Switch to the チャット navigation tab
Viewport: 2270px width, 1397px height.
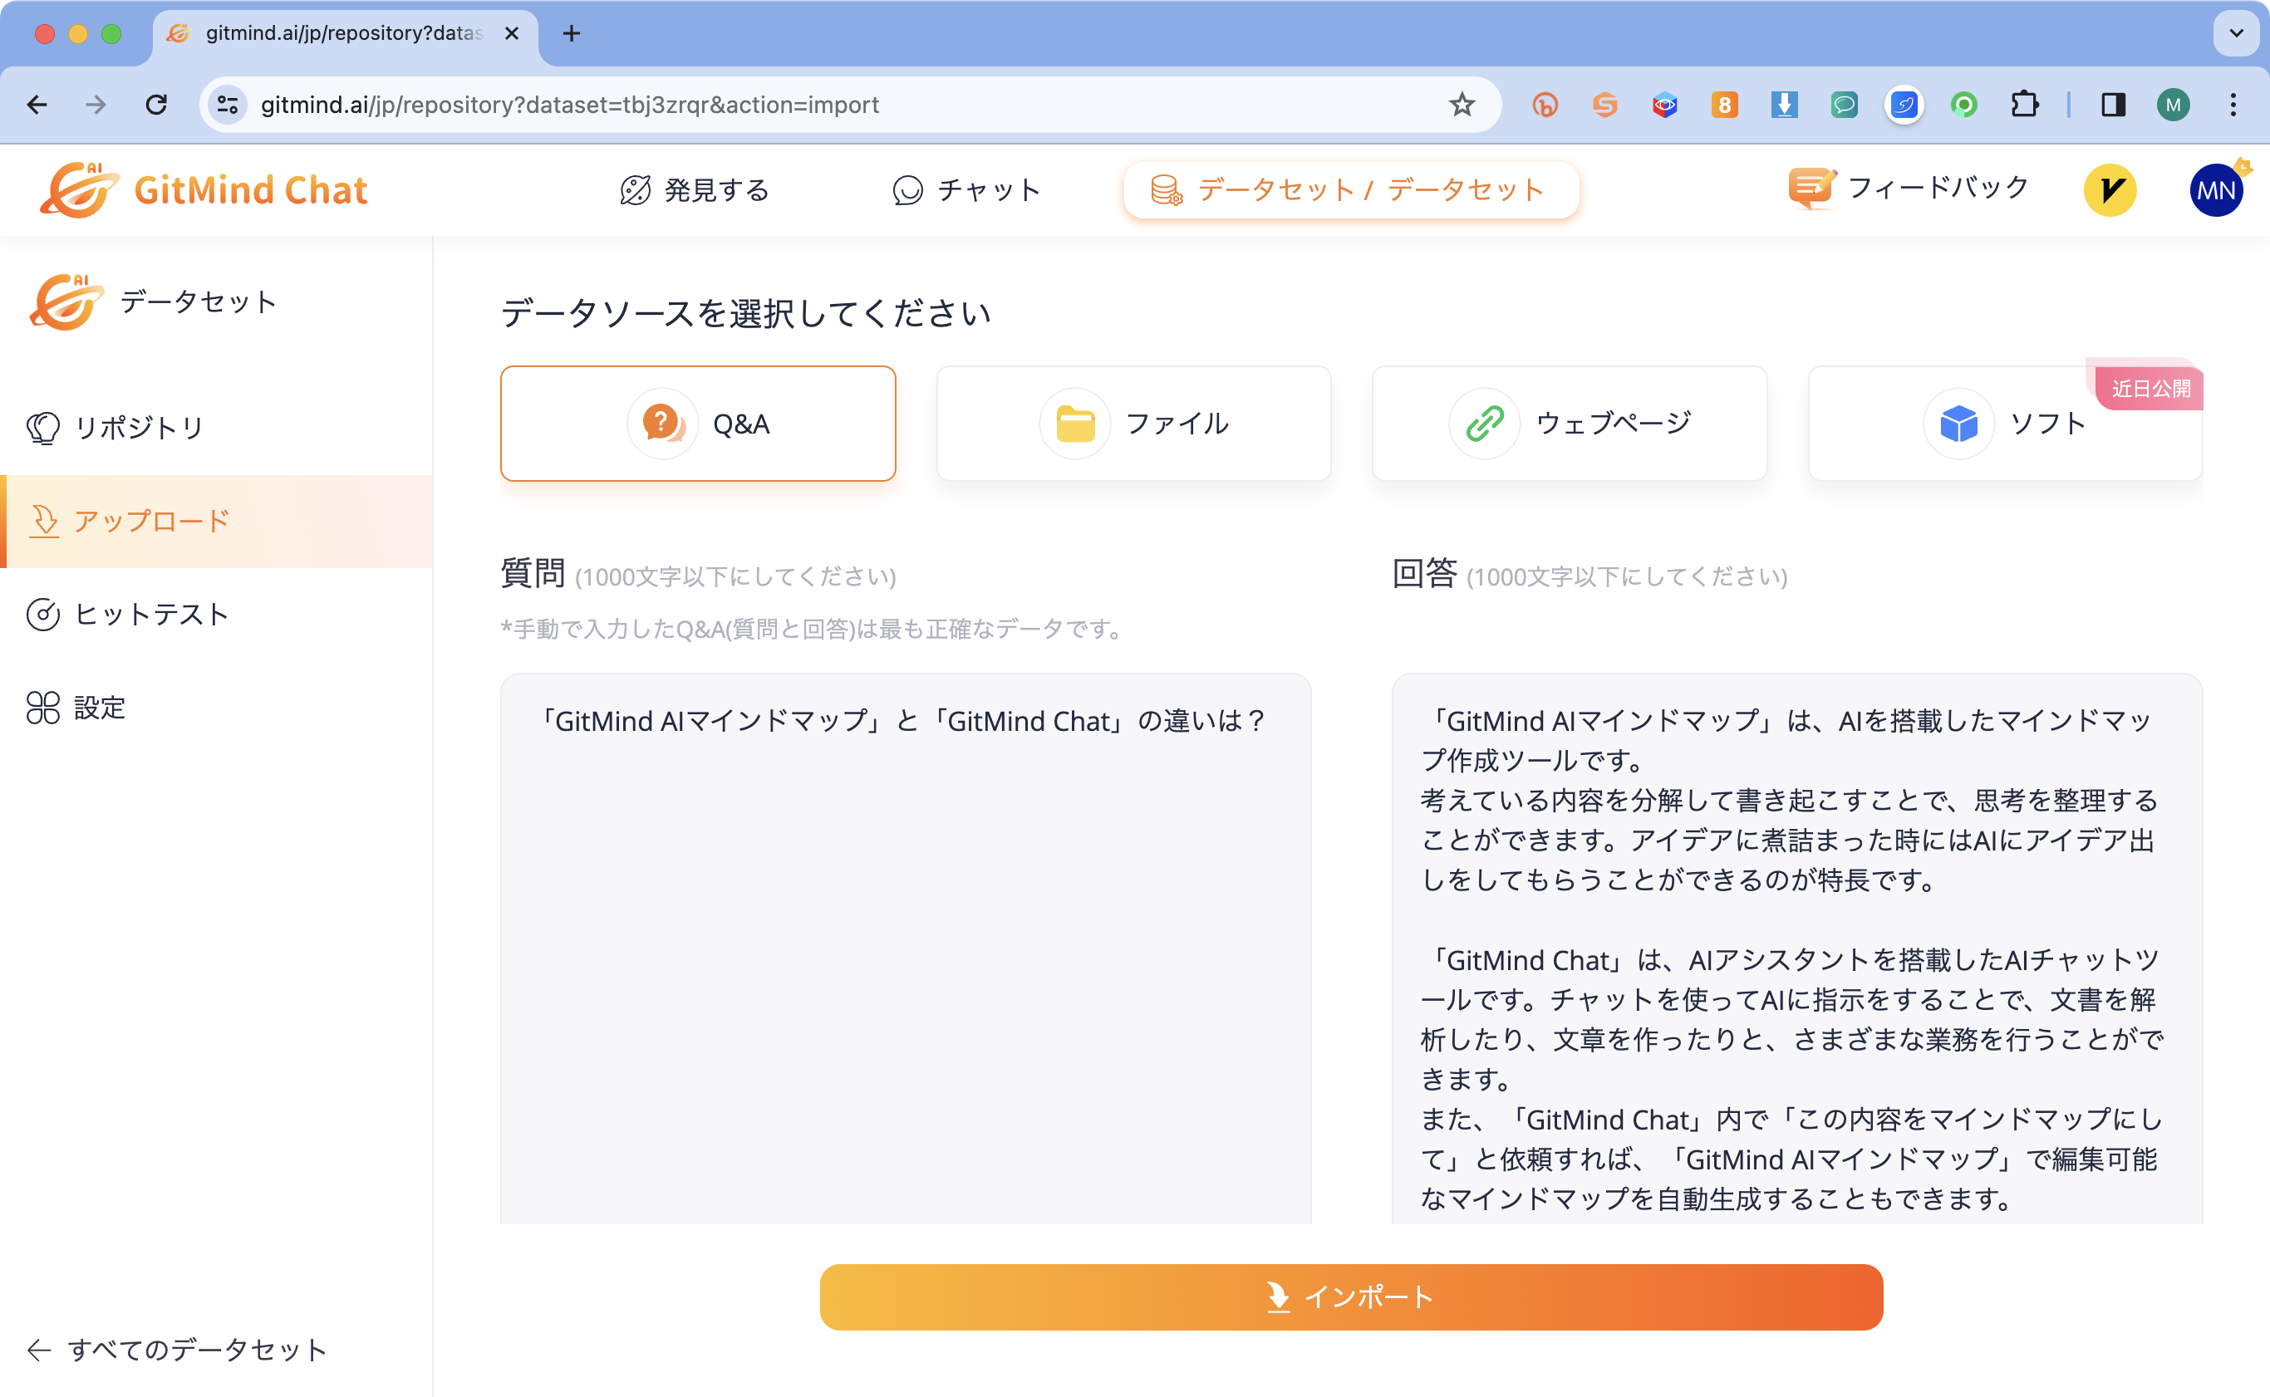pyautogui.click(x=965, y=190)
